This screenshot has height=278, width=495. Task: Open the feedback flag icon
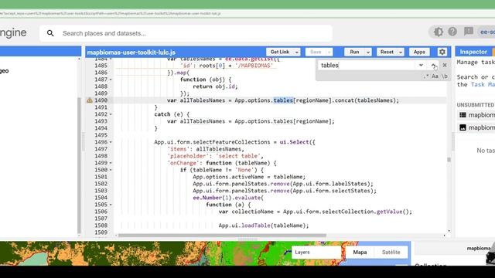tap(469, 31)
